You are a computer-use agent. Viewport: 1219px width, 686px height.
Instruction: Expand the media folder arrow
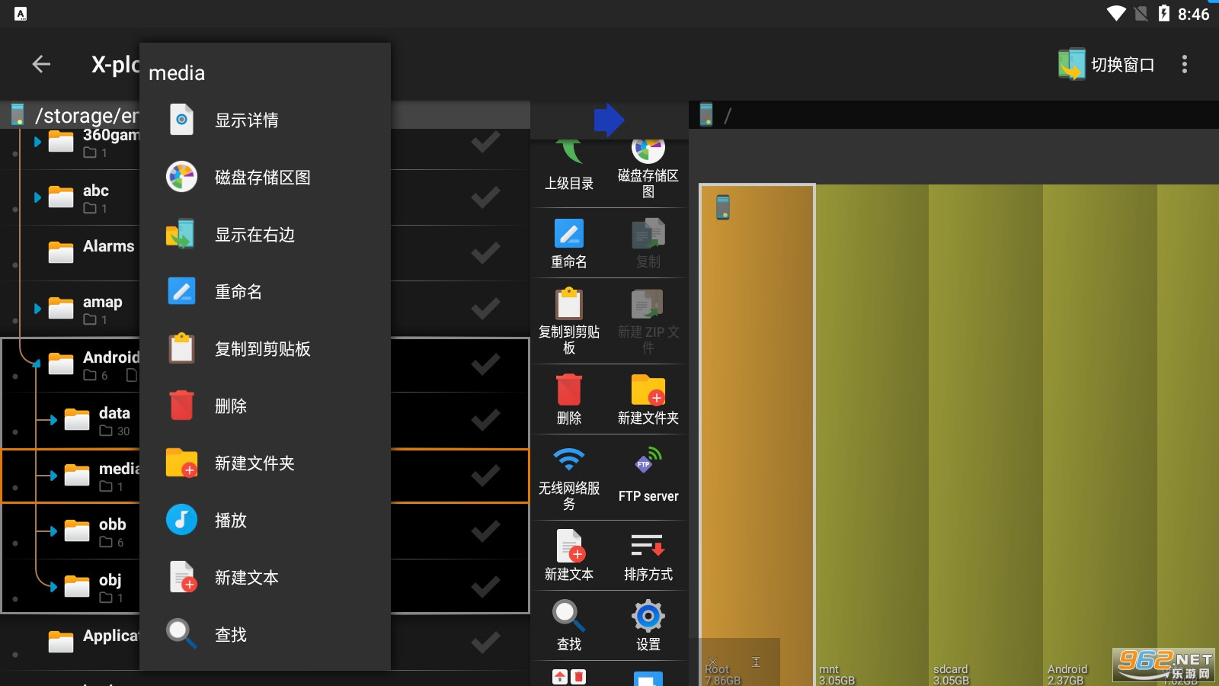52,476
